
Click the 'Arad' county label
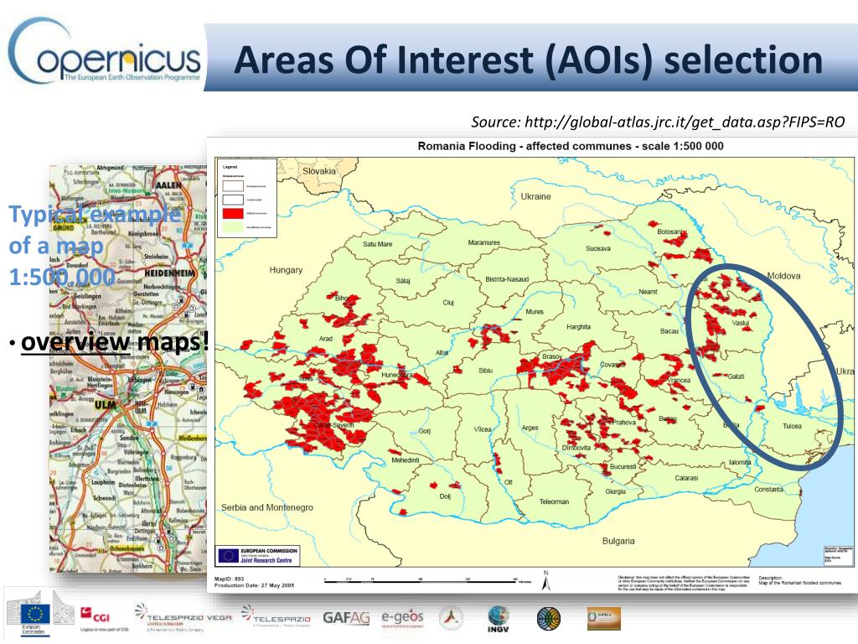[326, 339]
